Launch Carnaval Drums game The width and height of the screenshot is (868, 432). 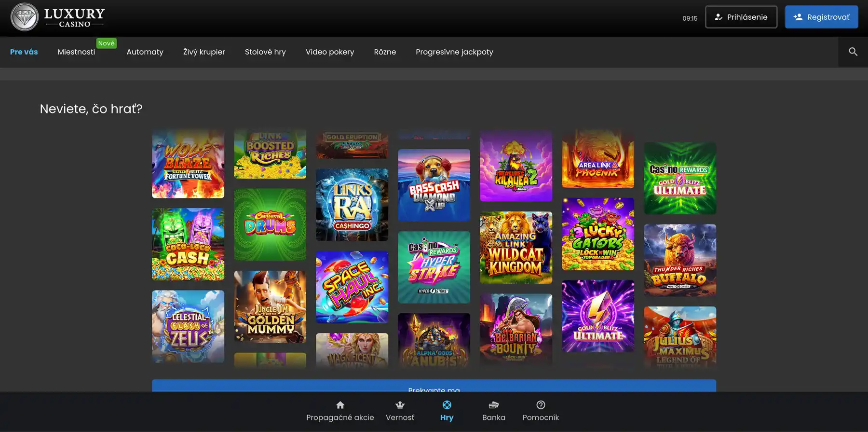270,225
